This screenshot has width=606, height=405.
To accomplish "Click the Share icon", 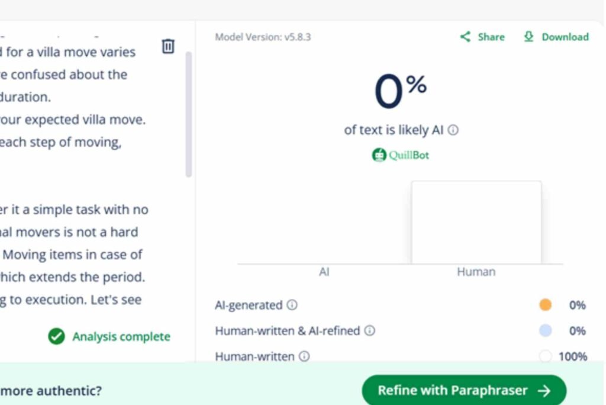I will click(466, 37).
